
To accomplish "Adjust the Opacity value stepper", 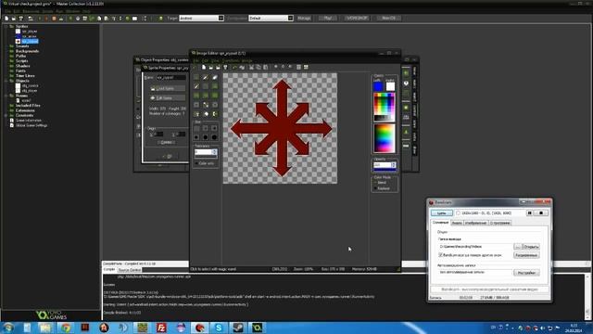I will [394, 165].
